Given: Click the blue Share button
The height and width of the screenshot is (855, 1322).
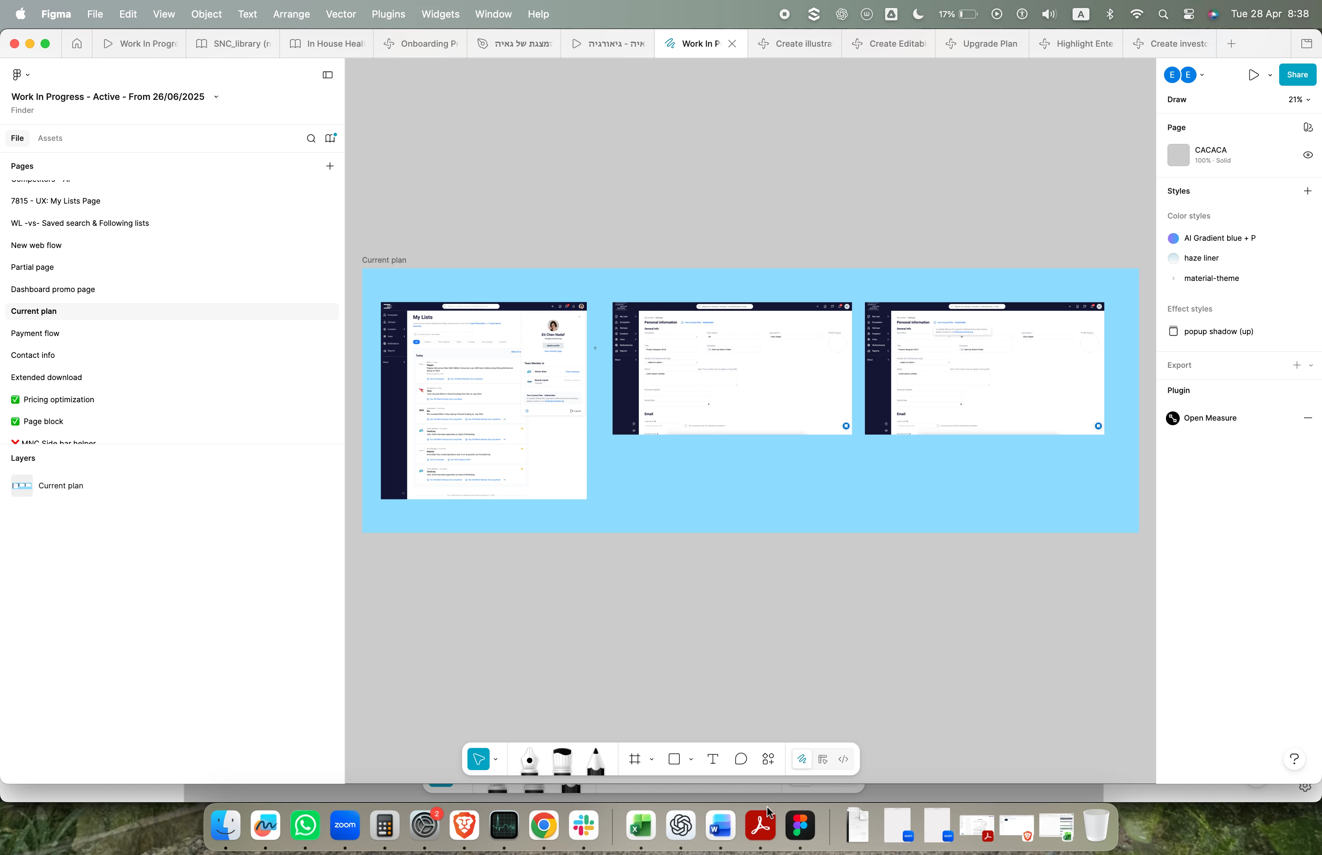Looking at the screenshot, I should coord(1297,74).
